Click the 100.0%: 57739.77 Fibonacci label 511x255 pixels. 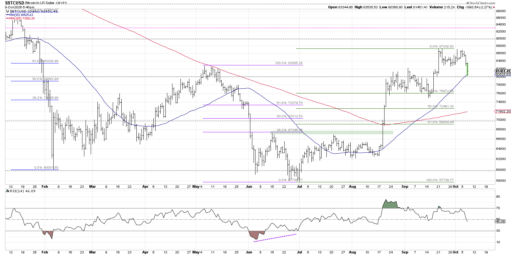(x=440, y=180)
